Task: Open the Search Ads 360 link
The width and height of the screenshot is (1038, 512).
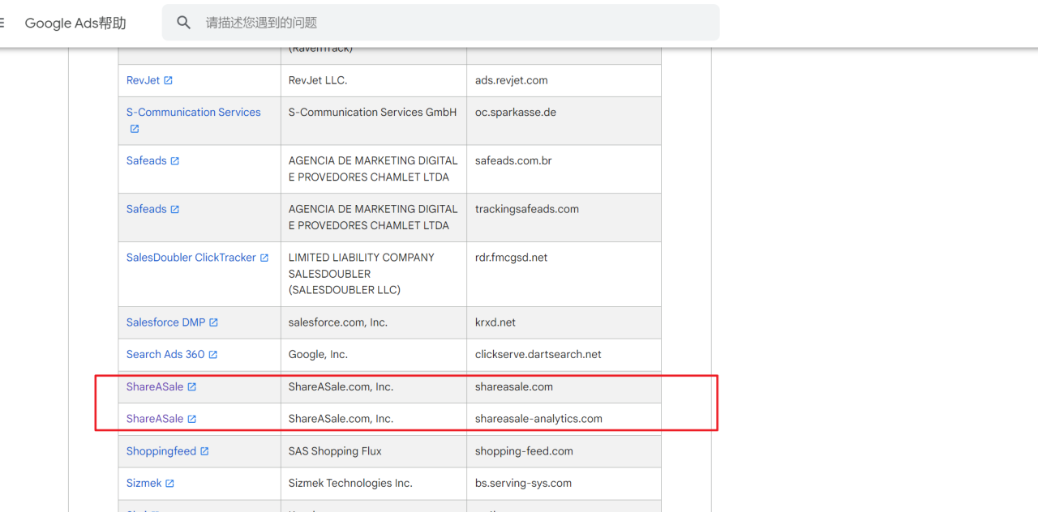Action: coord(165,354)
